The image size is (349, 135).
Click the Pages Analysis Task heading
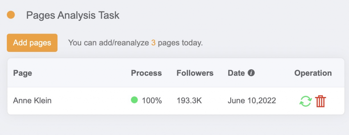[x=73, y=15]
